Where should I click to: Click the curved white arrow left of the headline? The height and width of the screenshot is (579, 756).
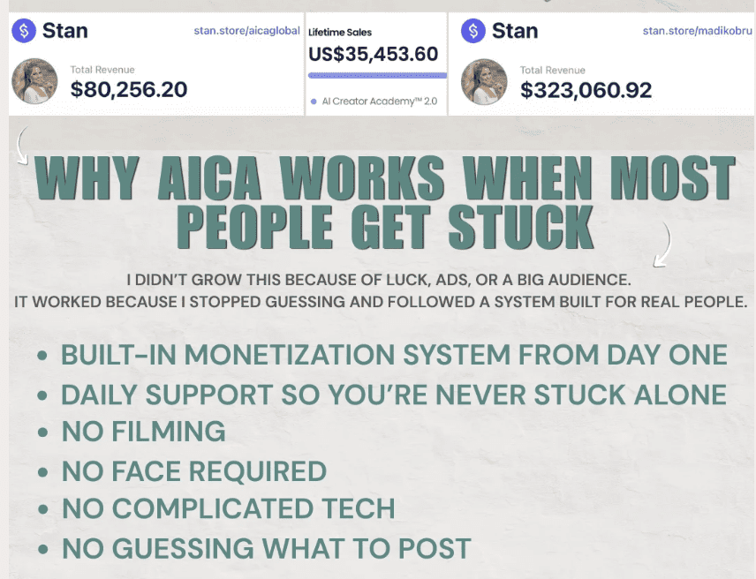coord(21,146)
